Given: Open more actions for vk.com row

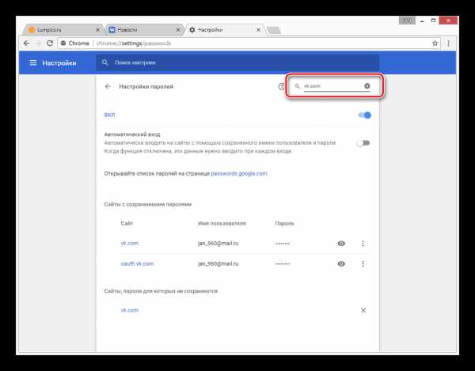Looking at the screenshot, I should pos(363,244).
